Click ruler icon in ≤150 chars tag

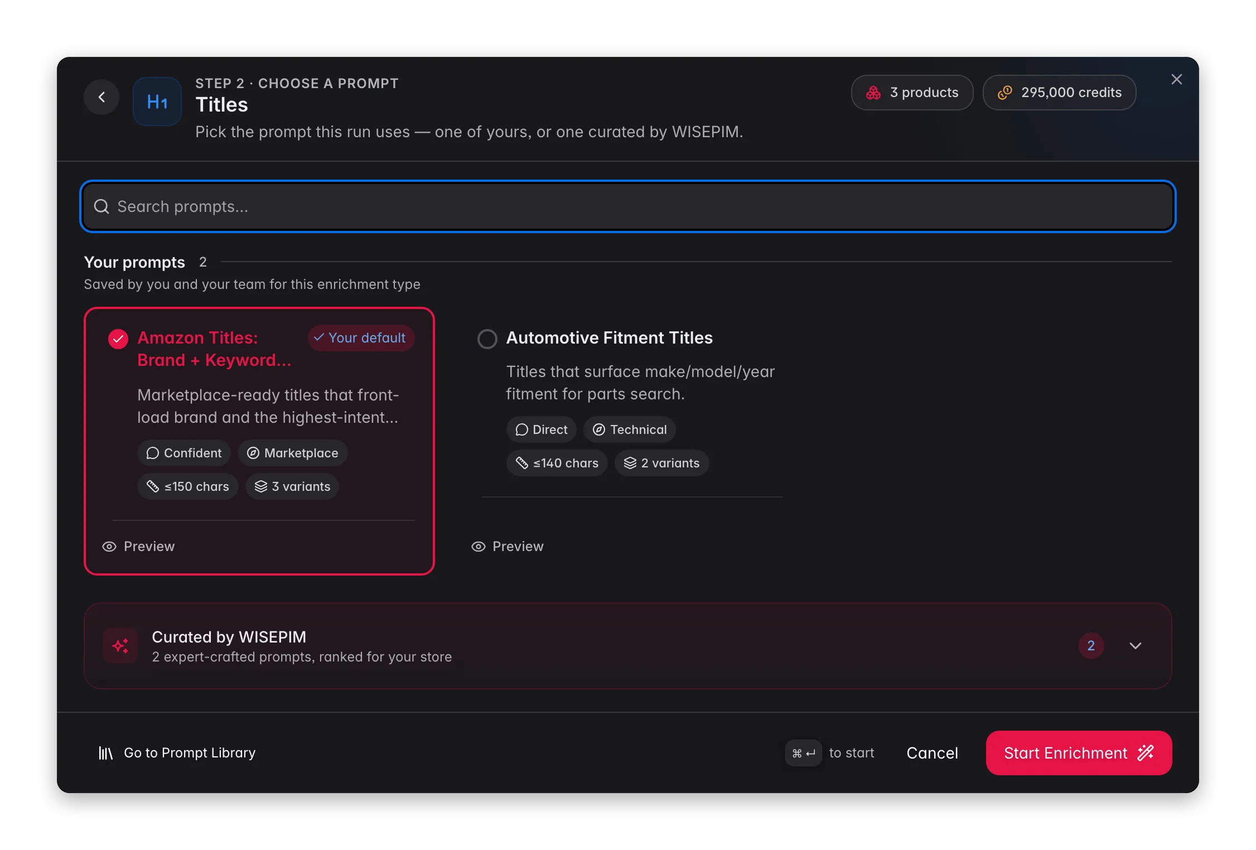pos(153,486)
